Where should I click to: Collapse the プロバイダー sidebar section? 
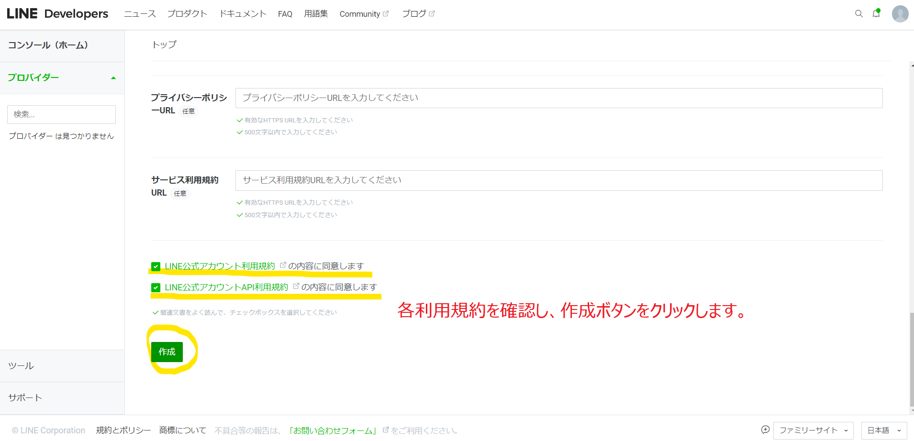click(x=113, y=78)
